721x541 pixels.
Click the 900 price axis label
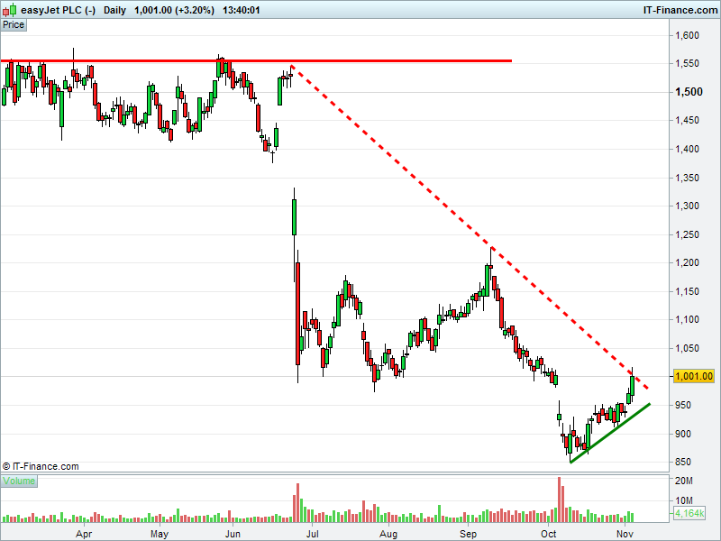(x=683, y=434)
